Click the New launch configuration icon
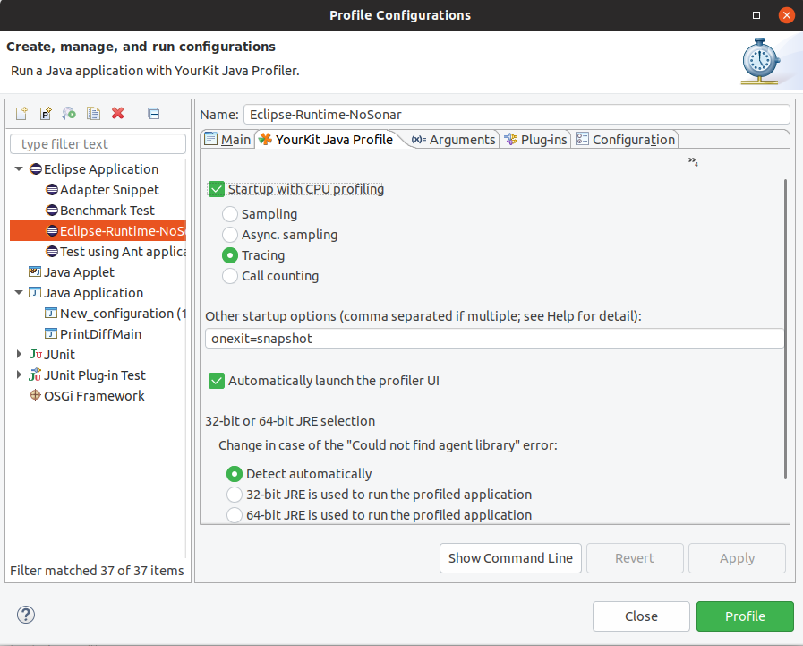Image resolution: width=803 pixels, height=646 pixels. pyautogui.click(x=21, y=113)
